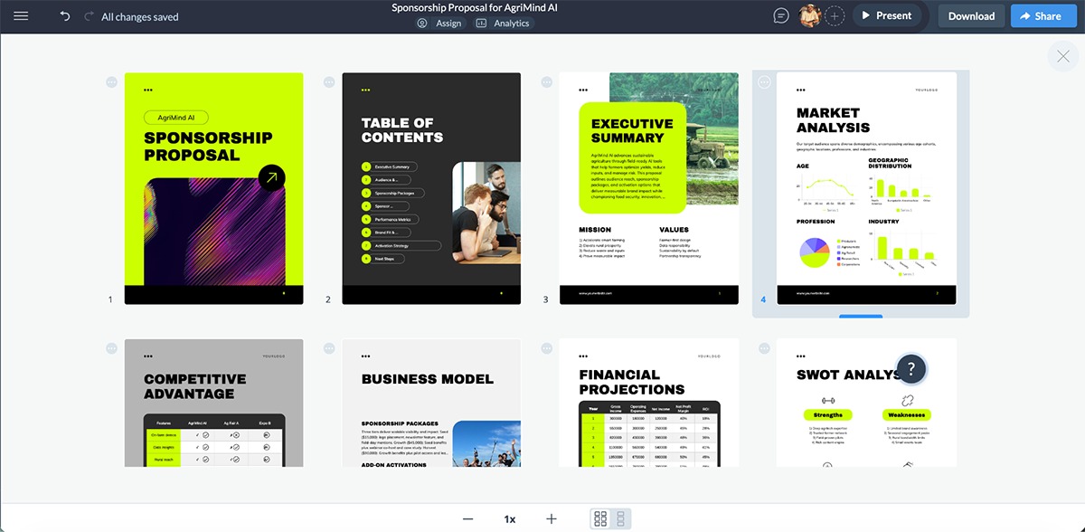1085x532 pixels.
Task: Switch to grid view layout
Action: [x=602, y=518]
